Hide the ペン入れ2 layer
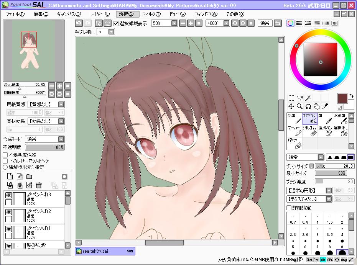The width and height of the screenshot is (357, 265). [9, 212]
